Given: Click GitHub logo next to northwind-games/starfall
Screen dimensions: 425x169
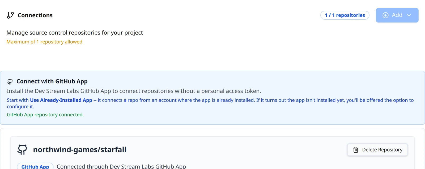Looking at the screenshot, I should tap(22, 150).
